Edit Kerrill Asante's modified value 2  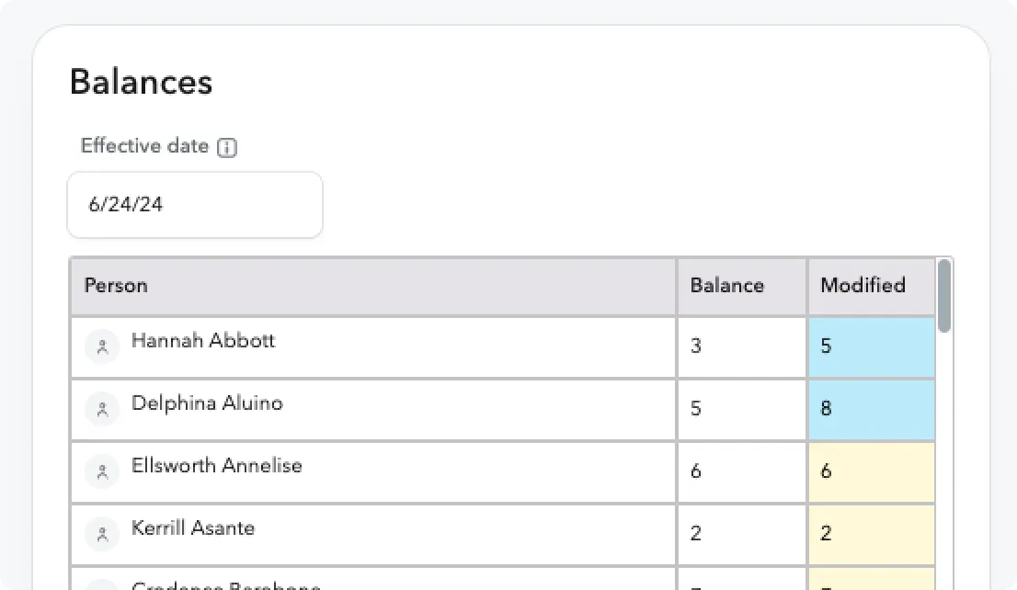click(872, 534)
